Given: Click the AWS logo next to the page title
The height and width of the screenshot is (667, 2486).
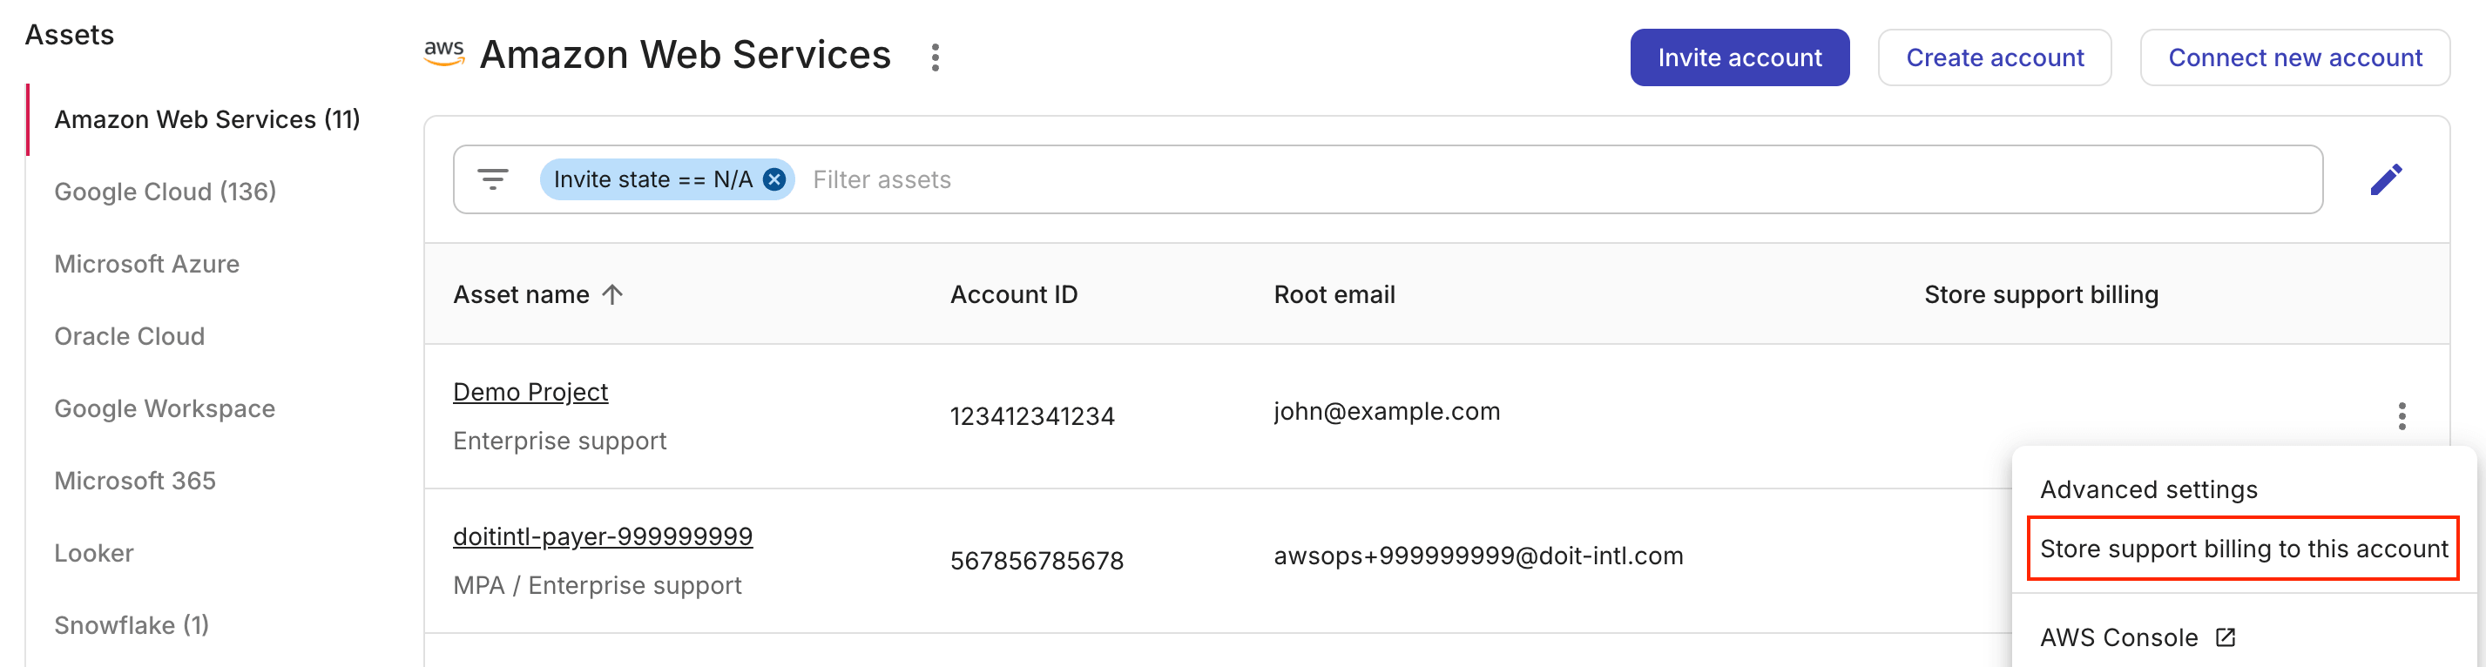Looking at the screenshot, I should pyautogui.click(x=446, y=55).
